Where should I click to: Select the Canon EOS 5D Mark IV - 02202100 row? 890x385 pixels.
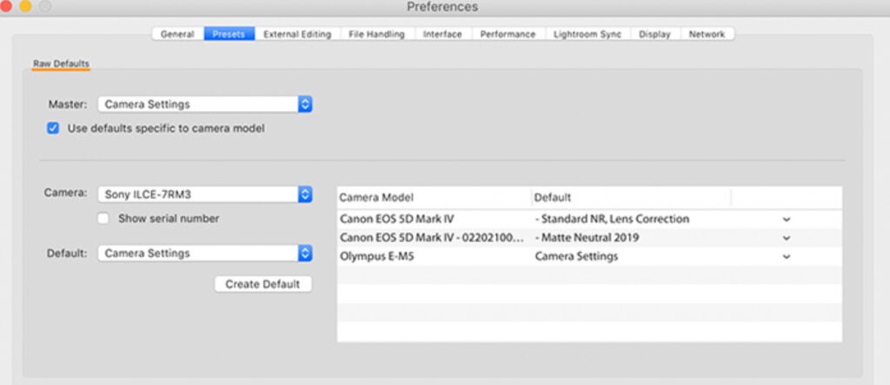(590, 238)
